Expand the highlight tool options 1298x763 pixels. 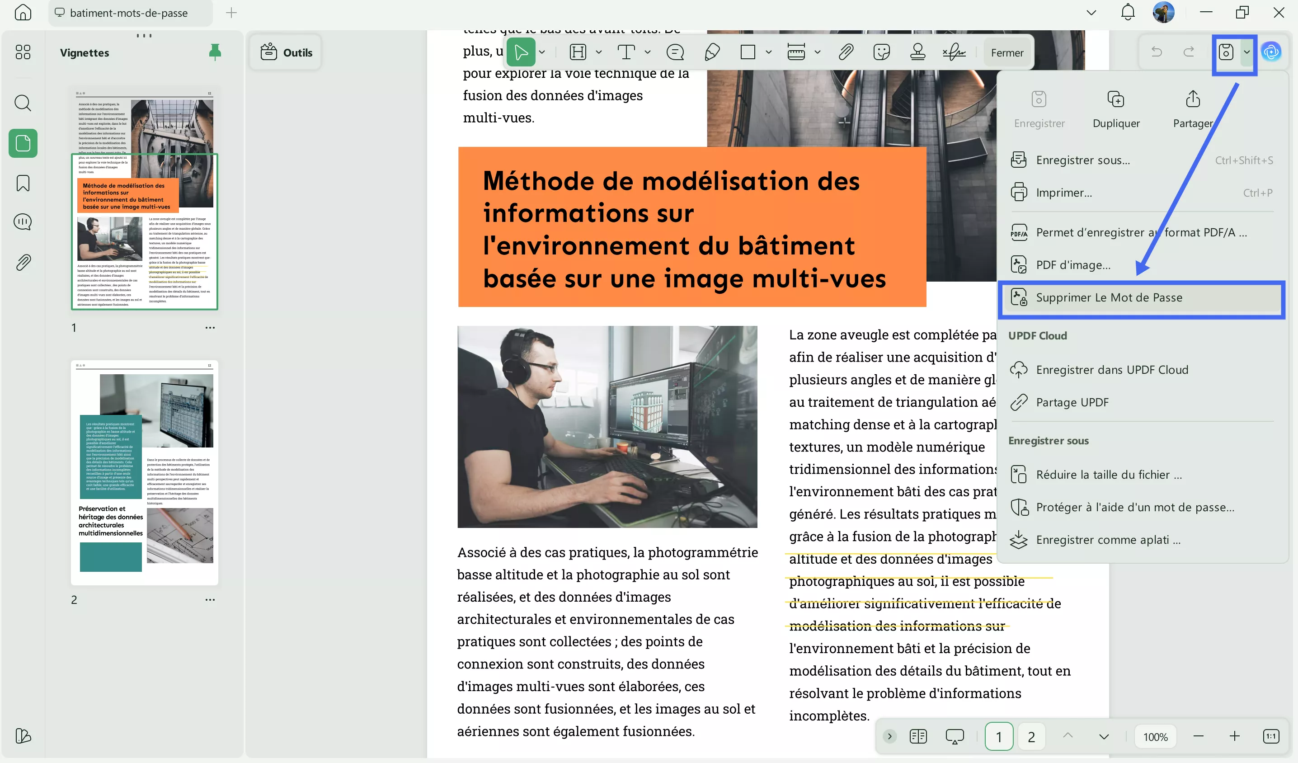tap(598, 52)
